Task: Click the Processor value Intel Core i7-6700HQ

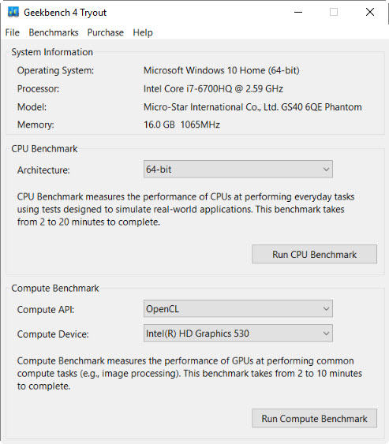Action: 188,89
